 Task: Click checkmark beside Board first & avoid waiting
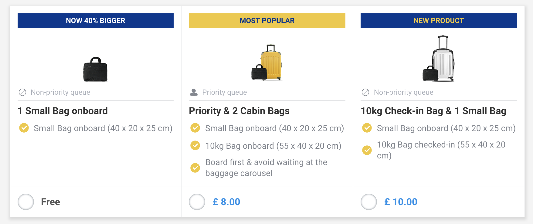tap(195, 168)
